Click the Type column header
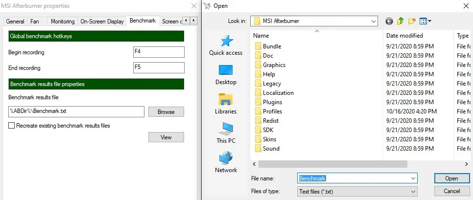473x200 pixels. [463, 36]
